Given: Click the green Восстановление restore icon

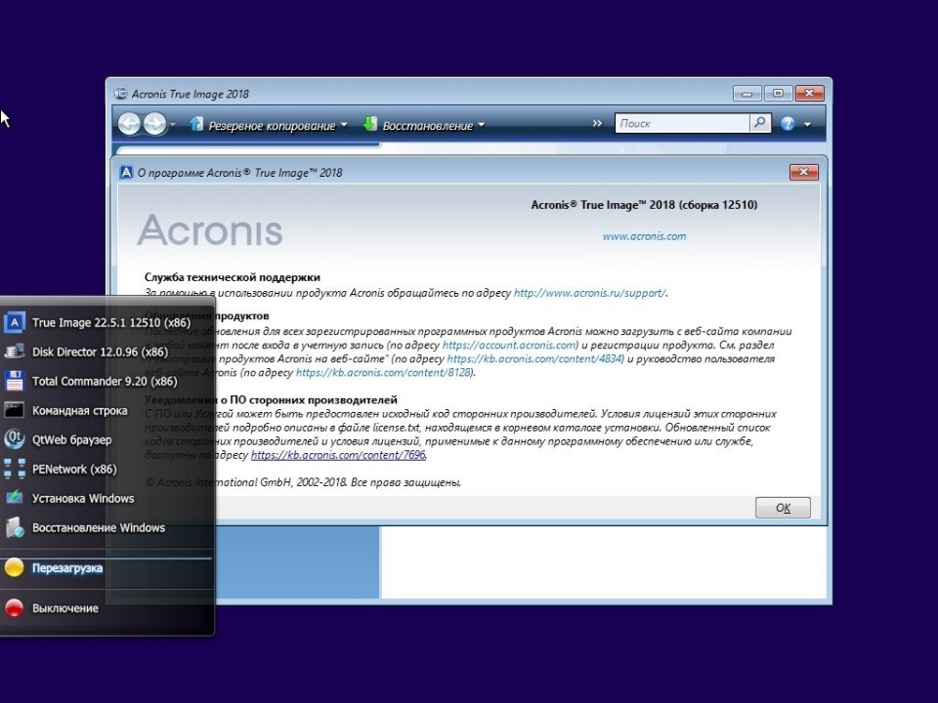Looking at the screenshot, I should coord(369,124).
